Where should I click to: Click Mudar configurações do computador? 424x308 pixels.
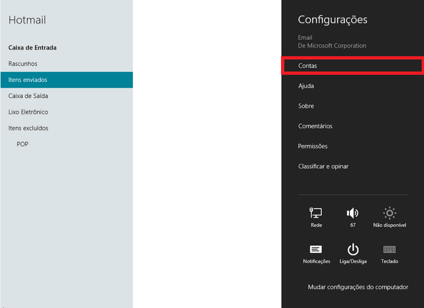click(358, 287)
